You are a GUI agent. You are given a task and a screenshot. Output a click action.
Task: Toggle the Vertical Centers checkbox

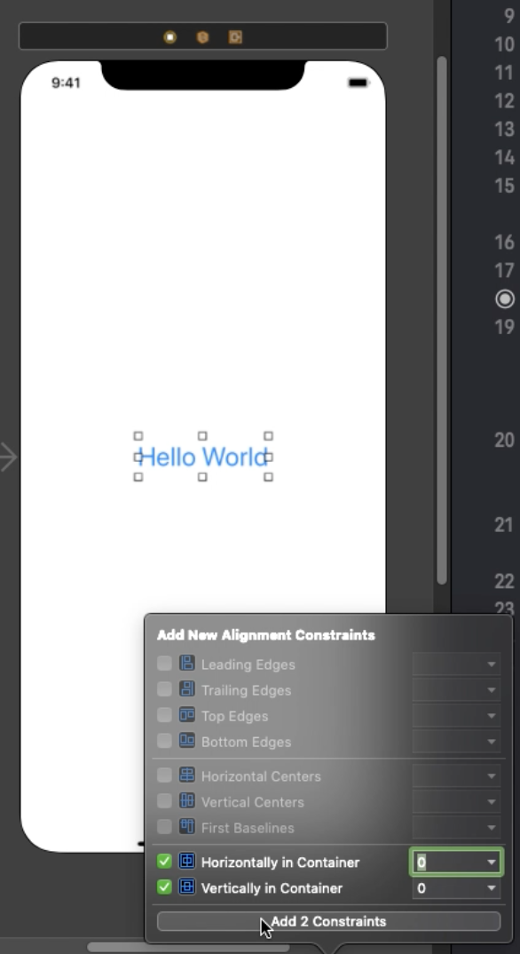164,801
